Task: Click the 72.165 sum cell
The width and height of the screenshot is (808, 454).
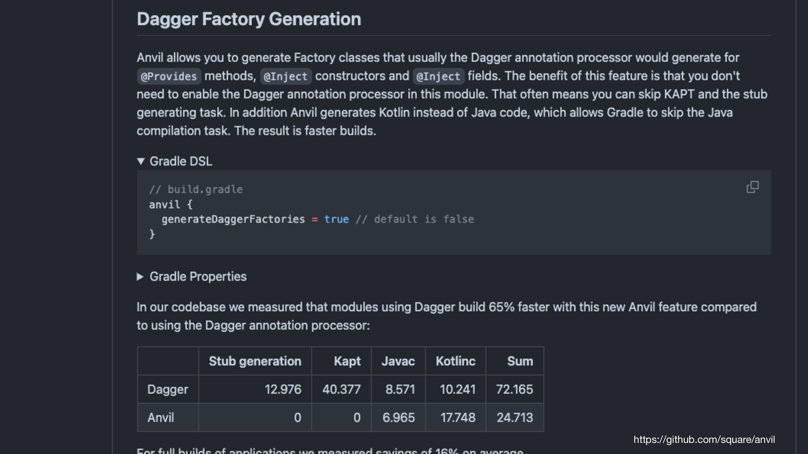Action: click(x=514, y=390)
